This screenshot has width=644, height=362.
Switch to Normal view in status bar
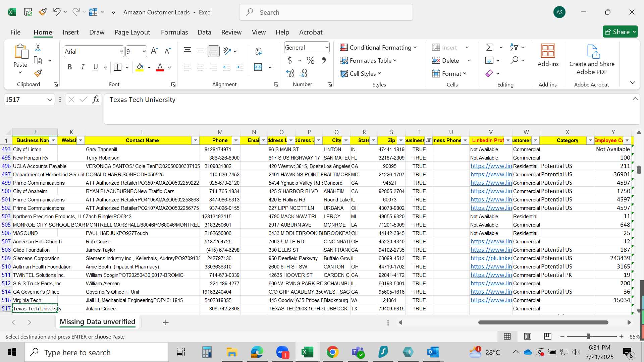pyautogui.click(x=507, y=336)
